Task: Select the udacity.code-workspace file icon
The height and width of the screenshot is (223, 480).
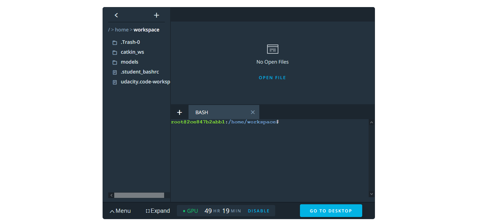Action: [x=115, y=82]
